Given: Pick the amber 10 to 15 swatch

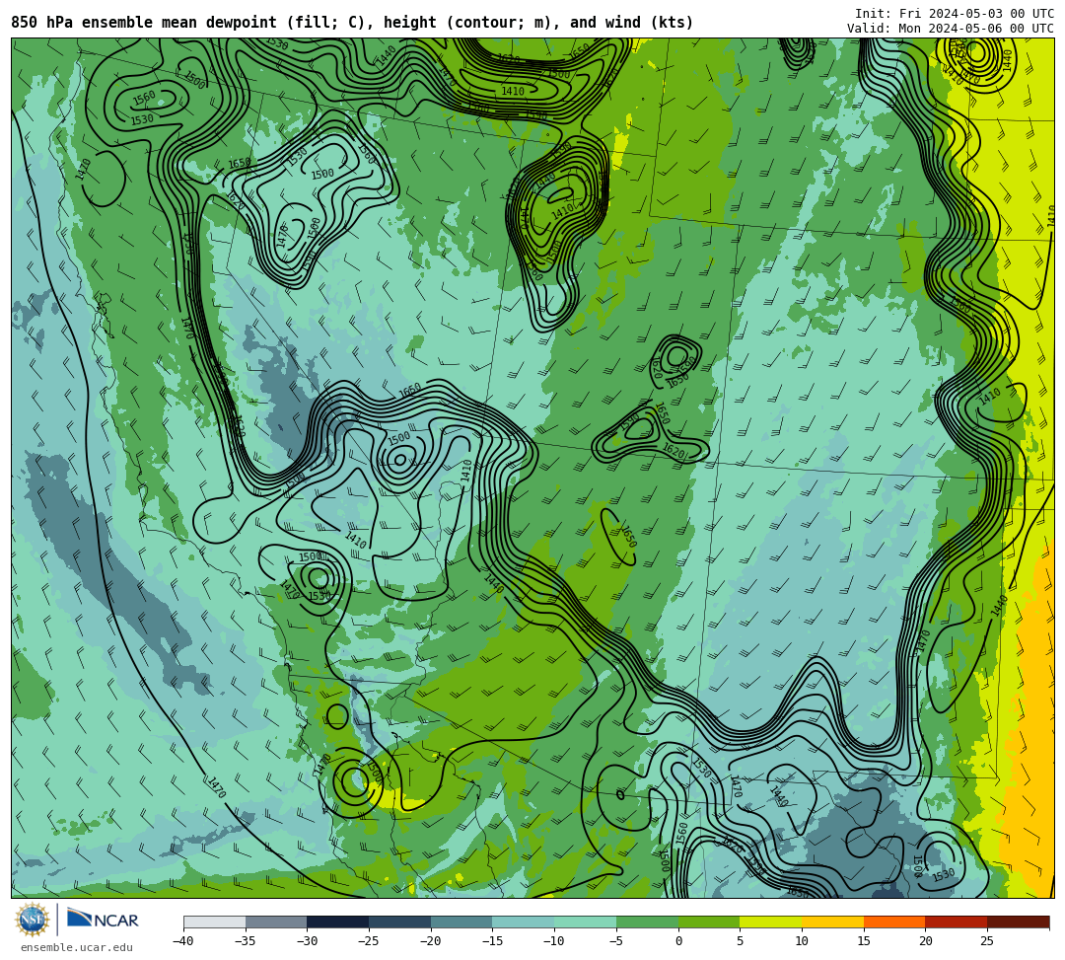Looking at the screenshot, I should (832, 922).
